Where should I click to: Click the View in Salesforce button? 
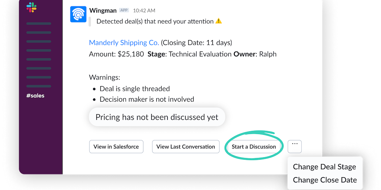pyautogui.click(x=116, y=147)
